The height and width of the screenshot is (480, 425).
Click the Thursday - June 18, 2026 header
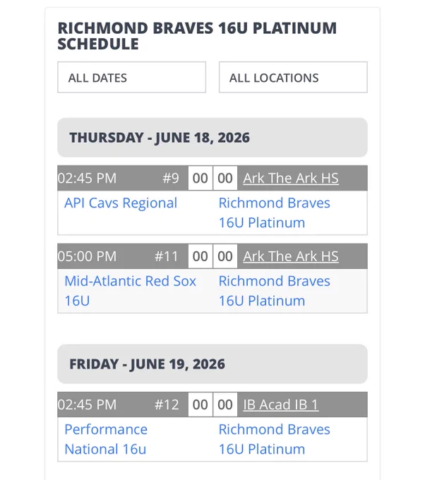[212, 138]
